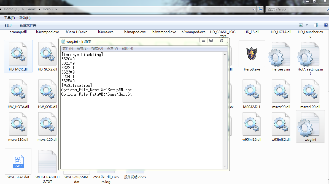Viewport: 329px width, 184px height.
Task: Select the WOGCRASHLOG.TXT file icon
Action: point(47,161)
